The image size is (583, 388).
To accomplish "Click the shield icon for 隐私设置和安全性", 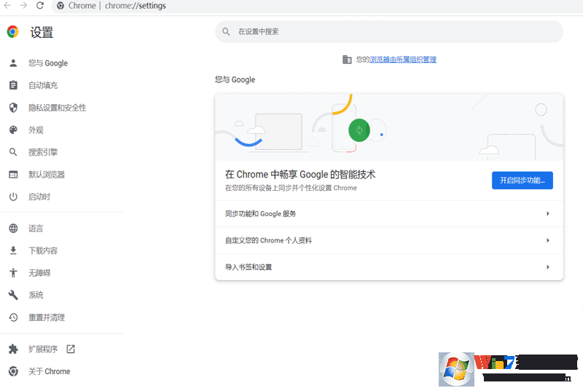I will (13, 108).
